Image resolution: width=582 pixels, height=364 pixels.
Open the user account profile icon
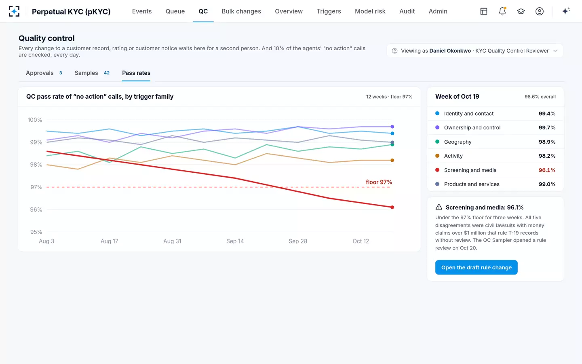point(540,11)
